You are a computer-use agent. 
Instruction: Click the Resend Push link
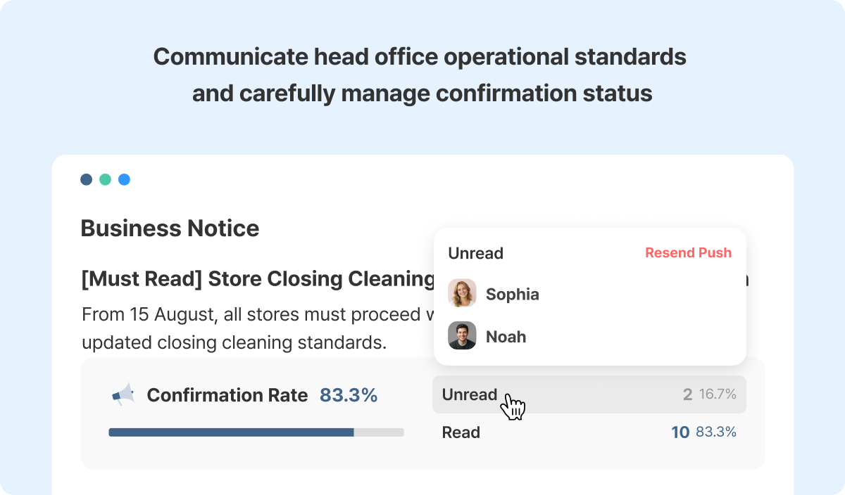(x=688, y=252)
